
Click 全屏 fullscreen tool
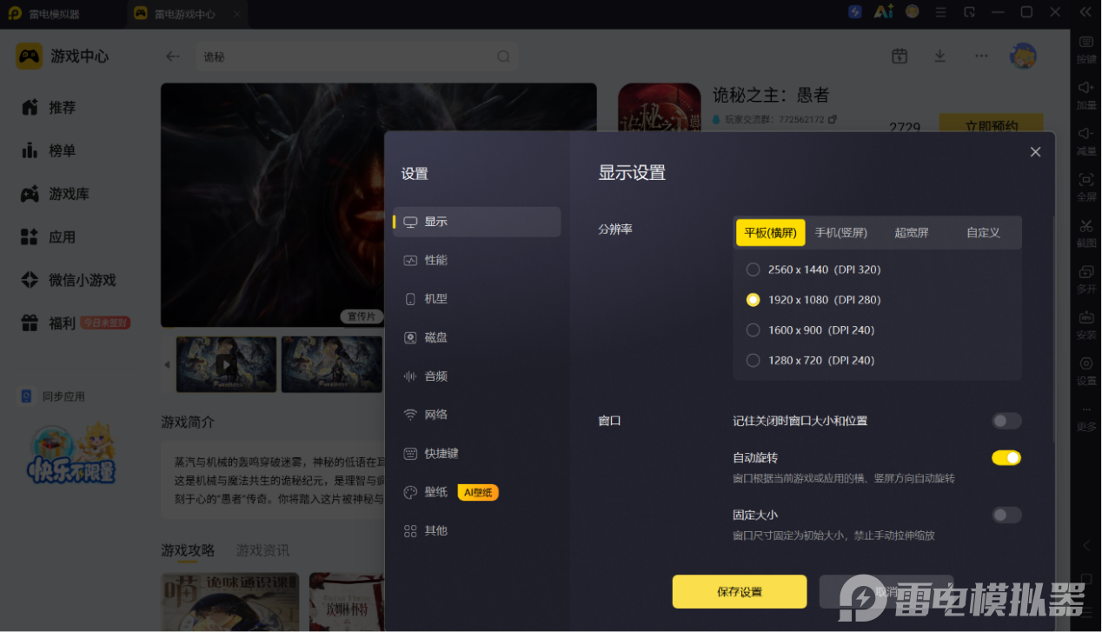coord(1086,187)
